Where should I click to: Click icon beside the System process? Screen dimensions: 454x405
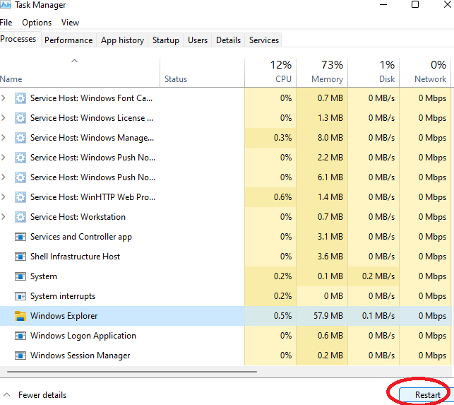tap(20, 276)
